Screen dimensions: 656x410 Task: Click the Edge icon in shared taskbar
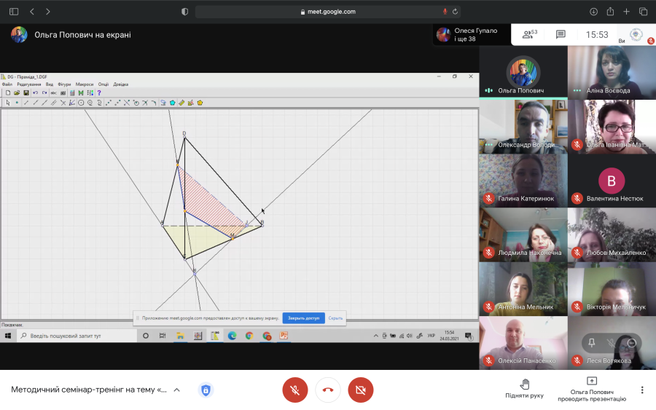click(x=233, y=336)
